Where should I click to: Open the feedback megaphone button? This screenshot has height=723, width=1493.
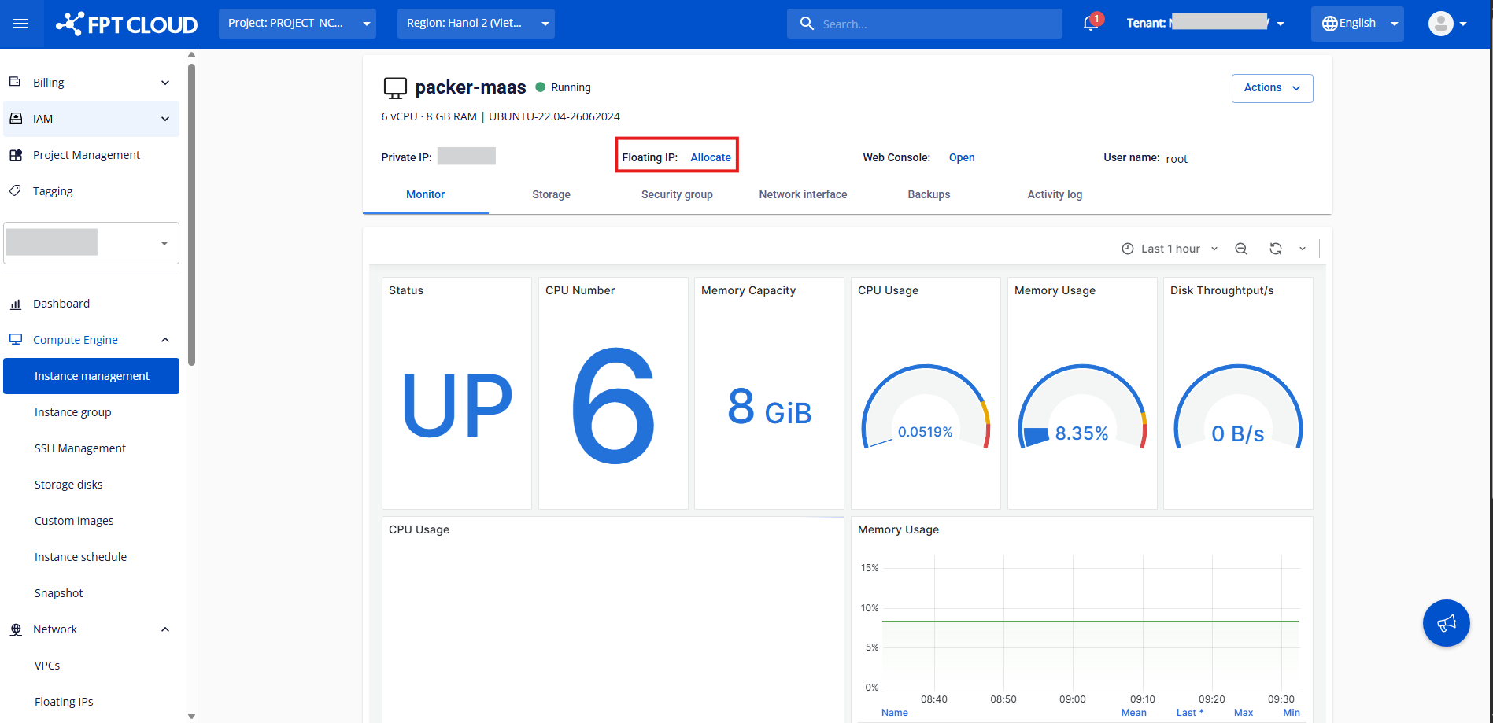pos(1446,623)
